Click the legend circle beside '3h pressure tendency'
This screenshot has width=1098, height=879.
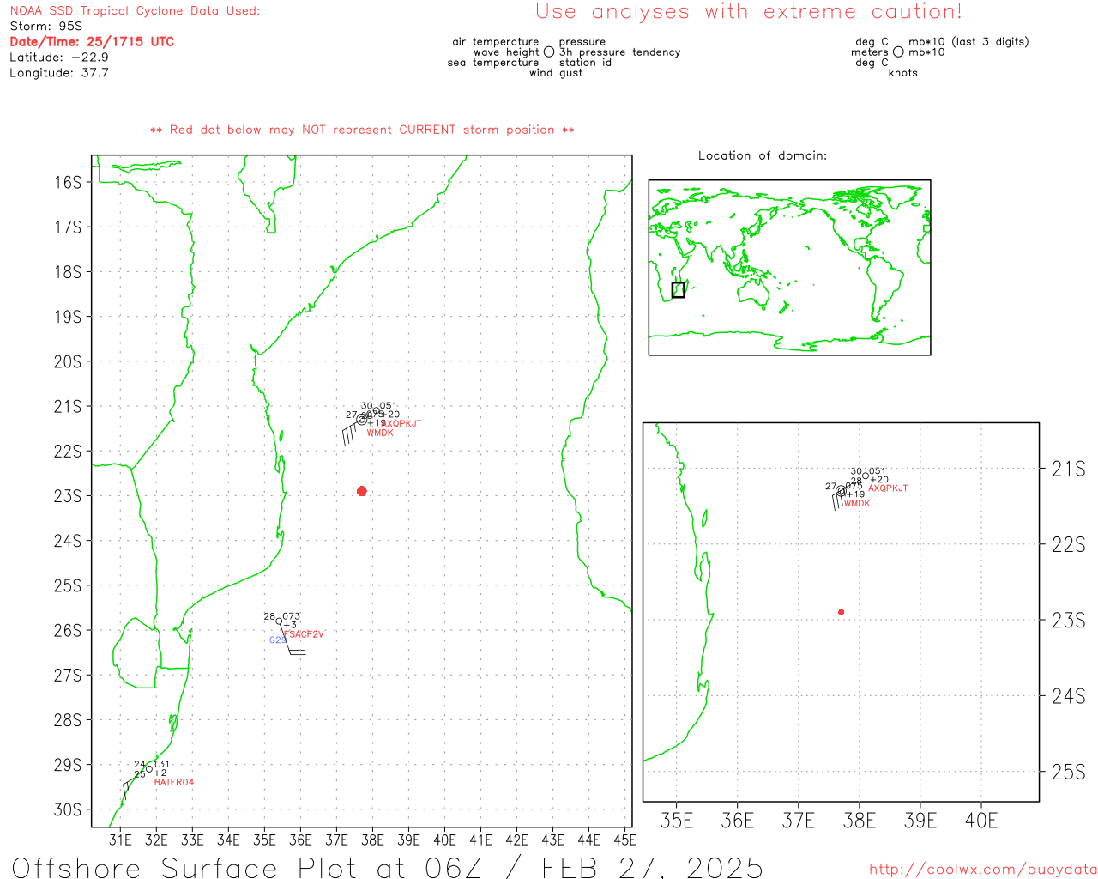pyautogui.click(x=549, y=52)
